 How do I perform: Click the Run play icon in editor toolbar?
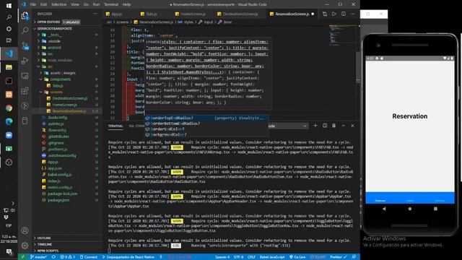pos(334,14)
